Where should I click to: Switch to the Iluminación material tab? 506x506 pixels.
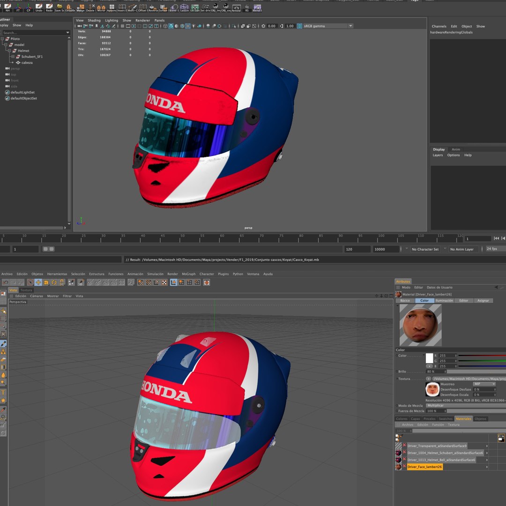444,300
